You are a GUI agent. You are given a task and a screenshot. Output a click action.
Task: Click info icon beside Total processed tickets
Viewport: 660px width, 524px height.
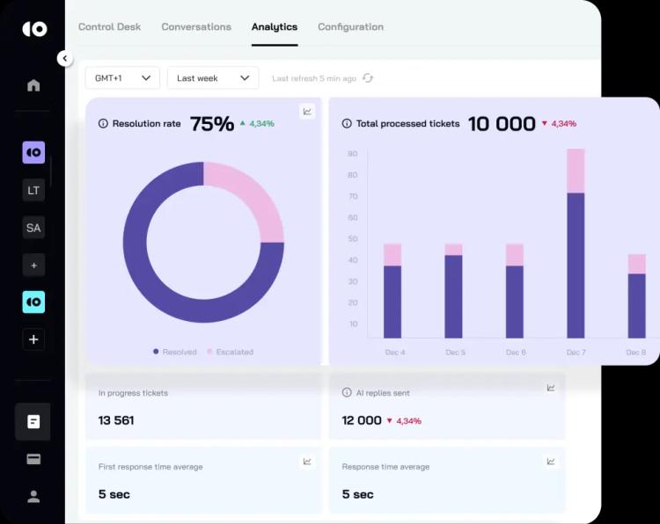click(347, 124)
